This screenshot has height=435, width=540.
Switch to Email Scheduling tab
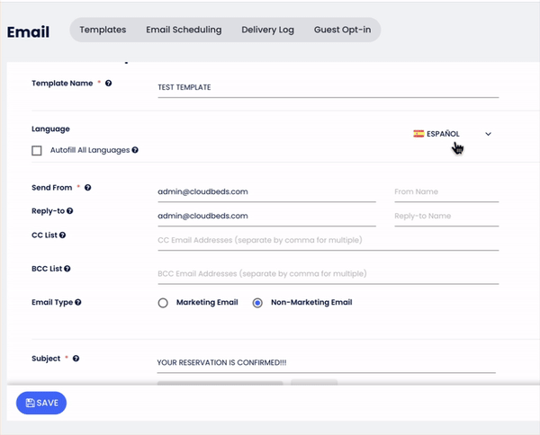184,30
